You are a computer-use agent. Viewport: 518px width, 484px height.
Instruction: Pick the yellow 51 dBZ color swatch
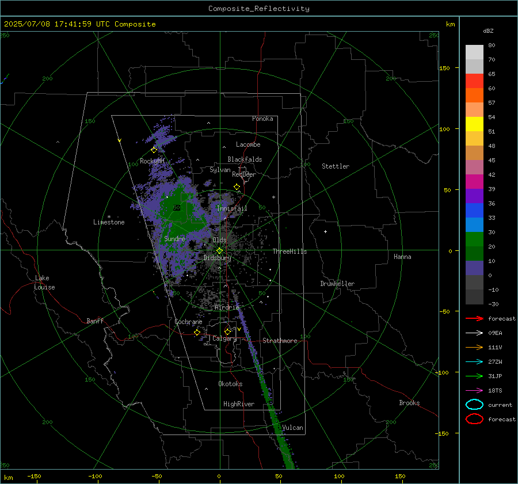point(474,124)
